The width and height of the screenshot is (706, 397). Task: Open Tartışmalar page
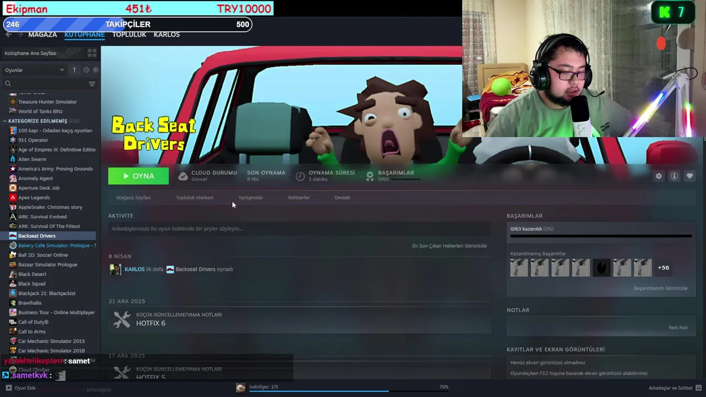pyautogui.click(x=250, y=197)
